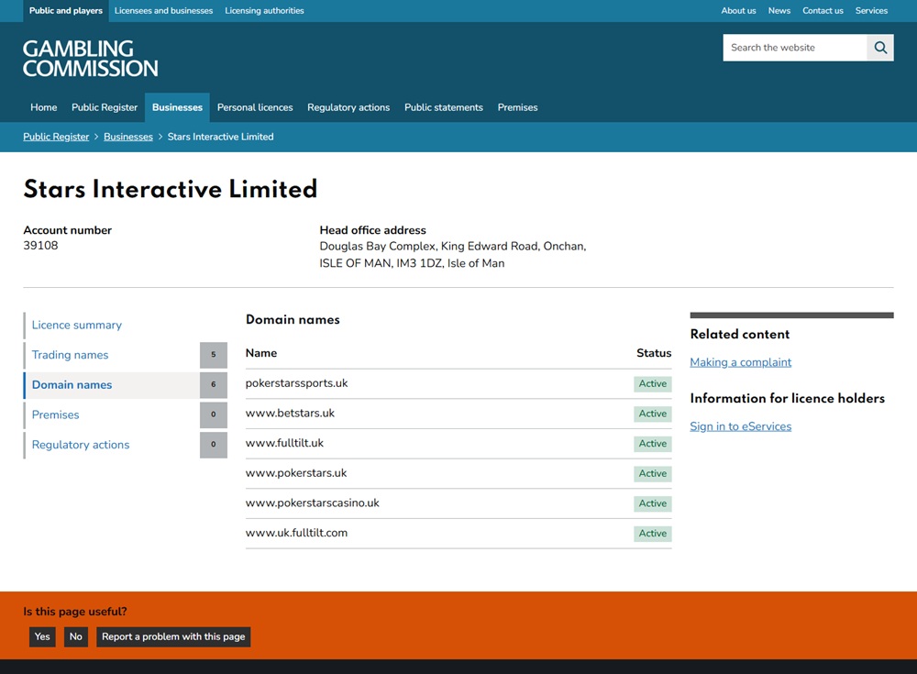The width and height of the screenshot is (917, 674).
Task: Click Active status badge for www.betstars.uk
Action: (653, 414)
